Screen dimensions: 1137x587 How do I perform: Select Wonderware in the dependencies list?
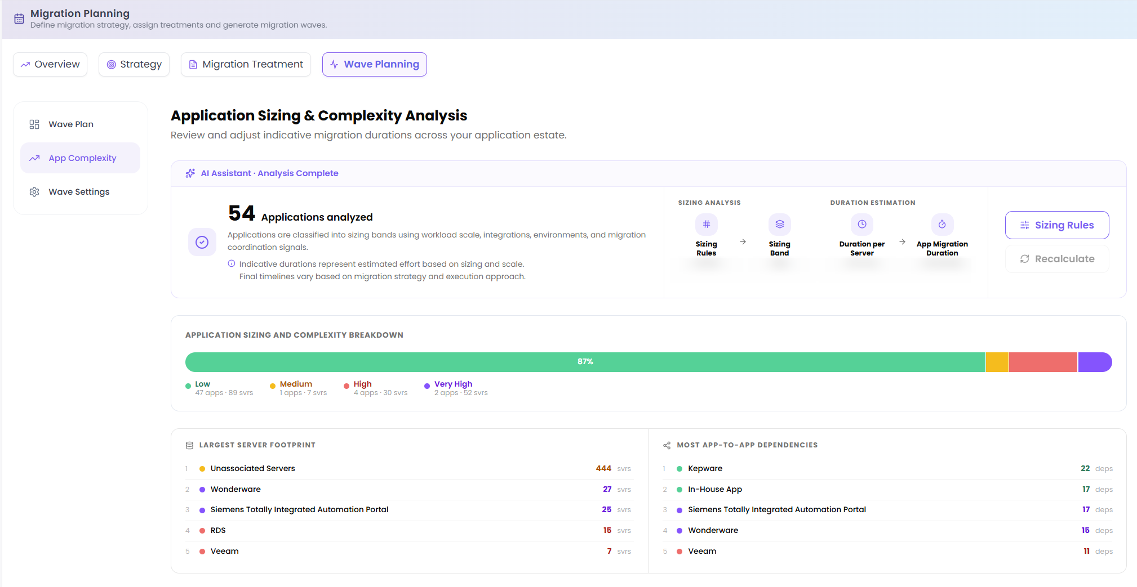click(x=887, y=530)
